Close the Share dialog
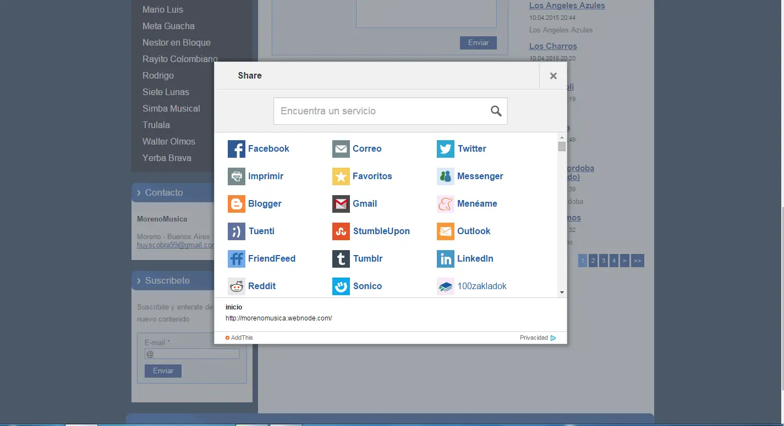 (553, 76)
